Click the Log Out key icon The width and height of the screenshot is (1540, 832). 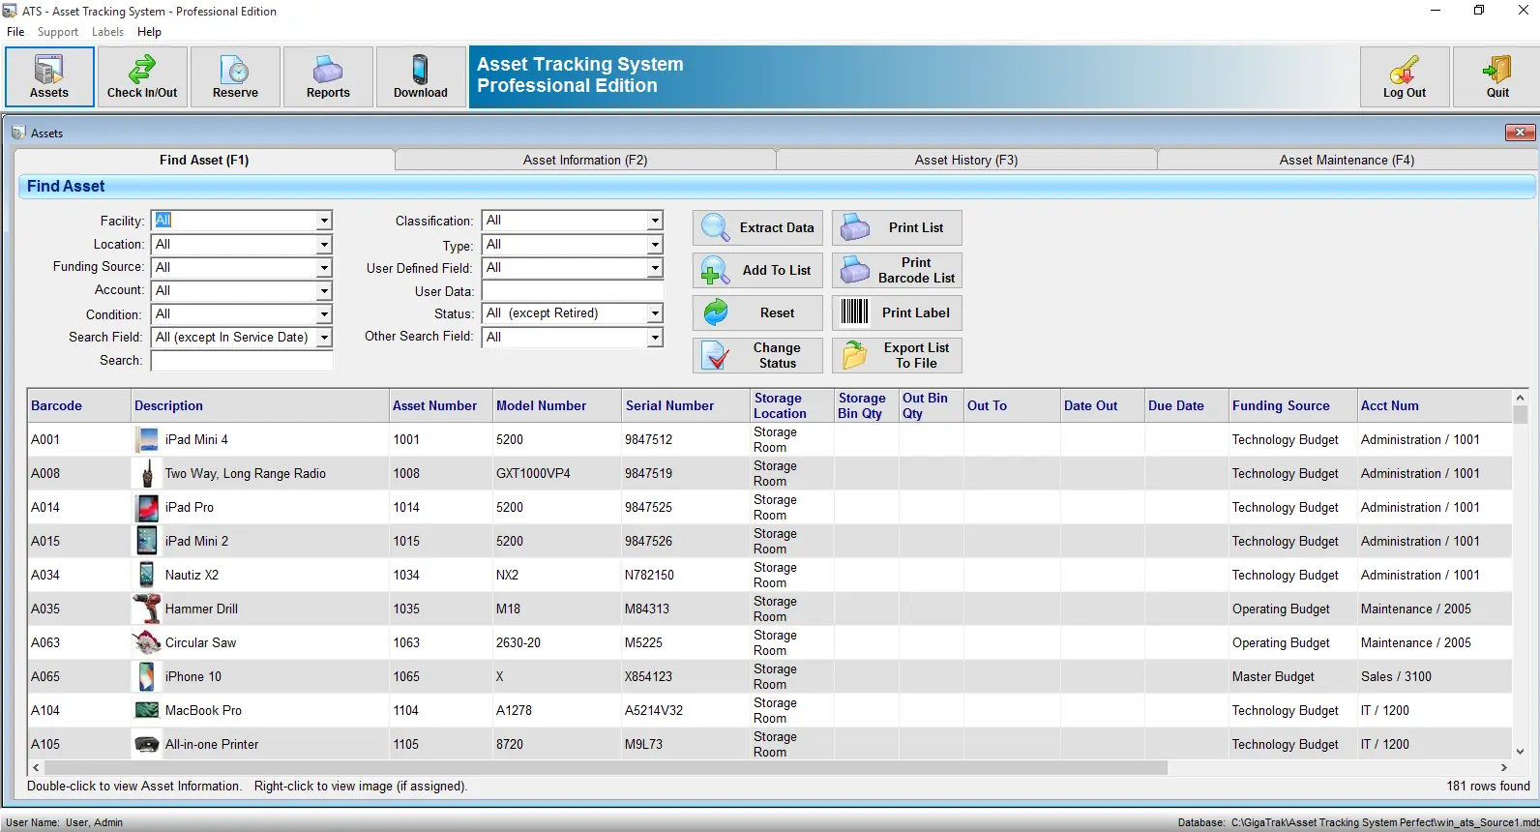1405,69
